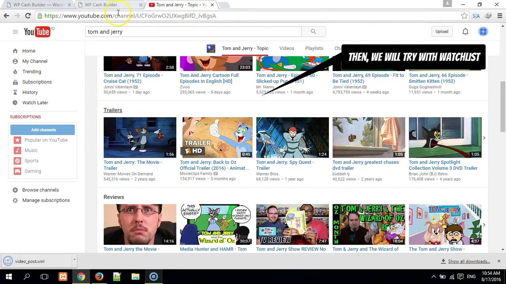Click the page vertical scrollbar thumb
This screenshot has height=284, width=506.
[502, 106]
